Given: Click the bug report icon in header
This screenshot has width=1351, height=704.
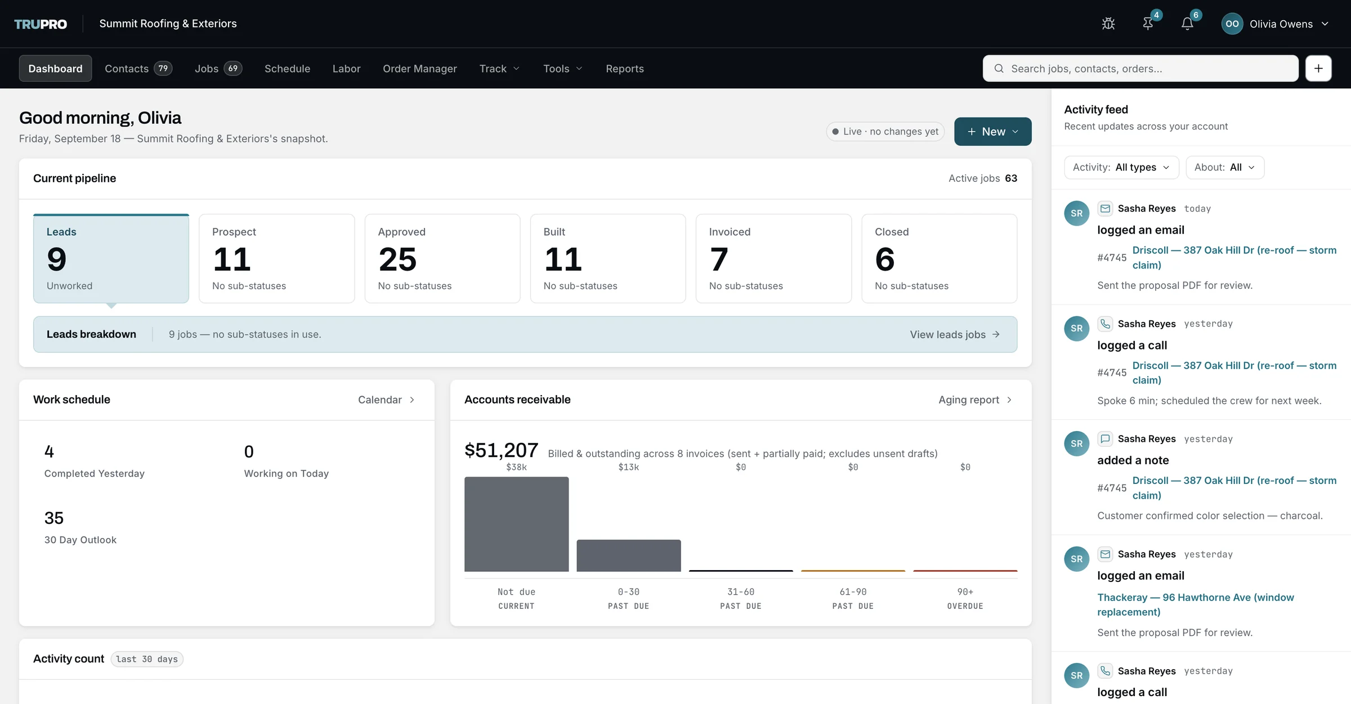Looking at the screenshot, I should tap(1108, 24).
